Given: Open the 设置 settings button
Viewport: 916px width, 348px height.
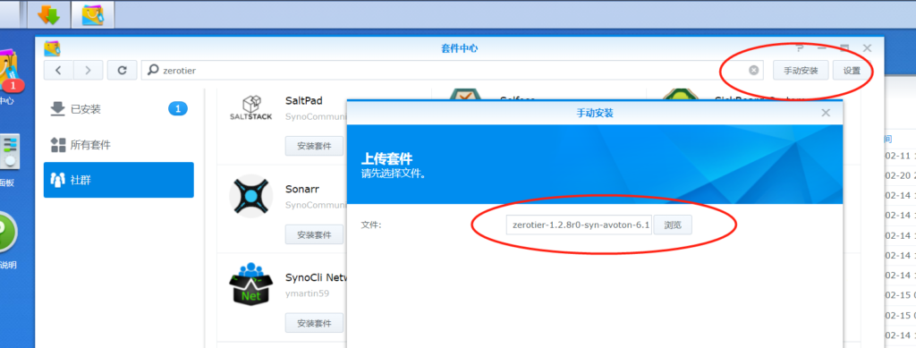Looking at the screenshot, I should [852, 70].
